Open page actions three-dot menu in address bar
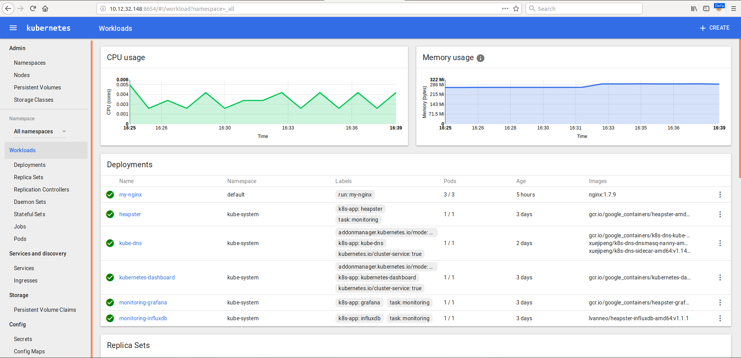741x358 pixels. click(x=505, y=8)
